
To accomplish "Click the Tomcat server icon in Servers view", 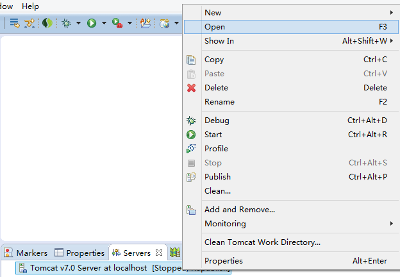I will (x=23, y=268).
